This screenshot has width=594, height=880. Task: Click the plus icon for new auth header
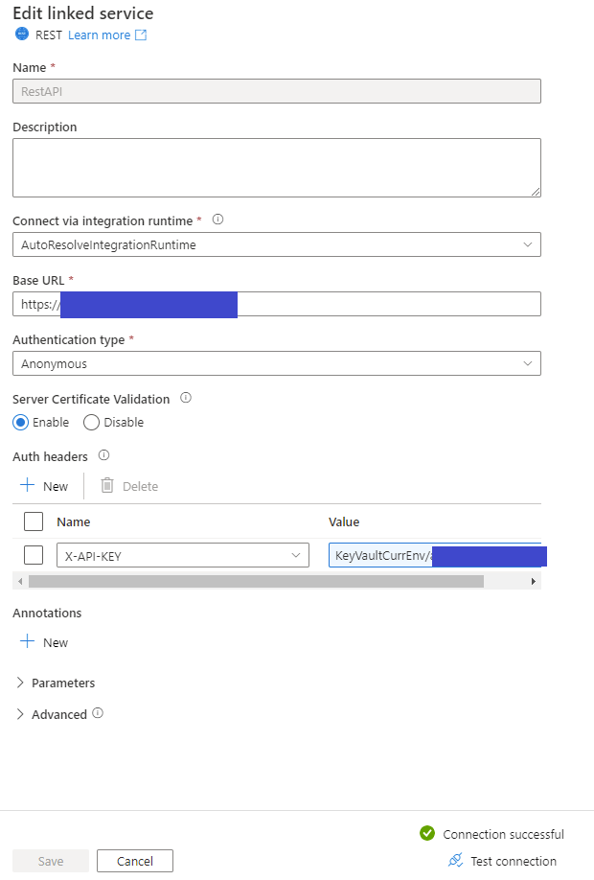27,485
